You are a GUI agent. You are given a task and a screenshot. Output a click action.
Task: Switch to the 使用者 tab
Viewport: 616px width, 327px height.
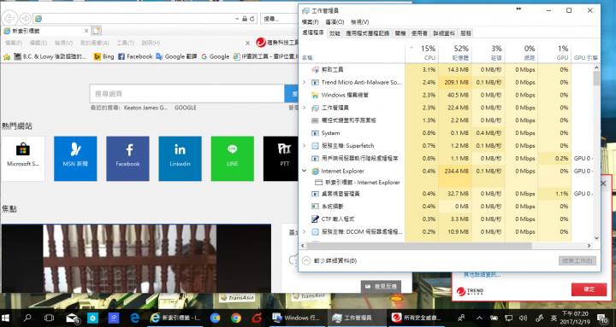419,33
